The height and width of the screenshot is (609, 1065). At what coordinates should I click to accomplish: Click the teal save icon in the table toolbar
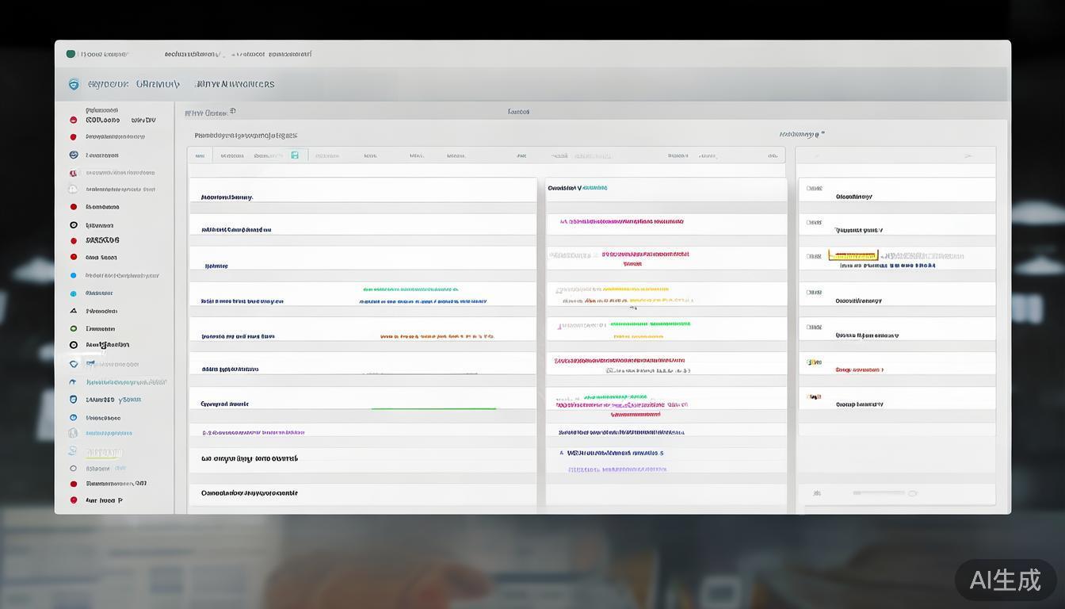click(x=295, y=155)
